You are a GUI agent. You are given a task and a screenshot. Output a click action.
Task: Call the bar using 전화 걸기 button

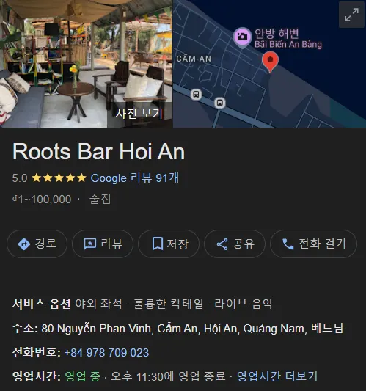coord(314,244)
